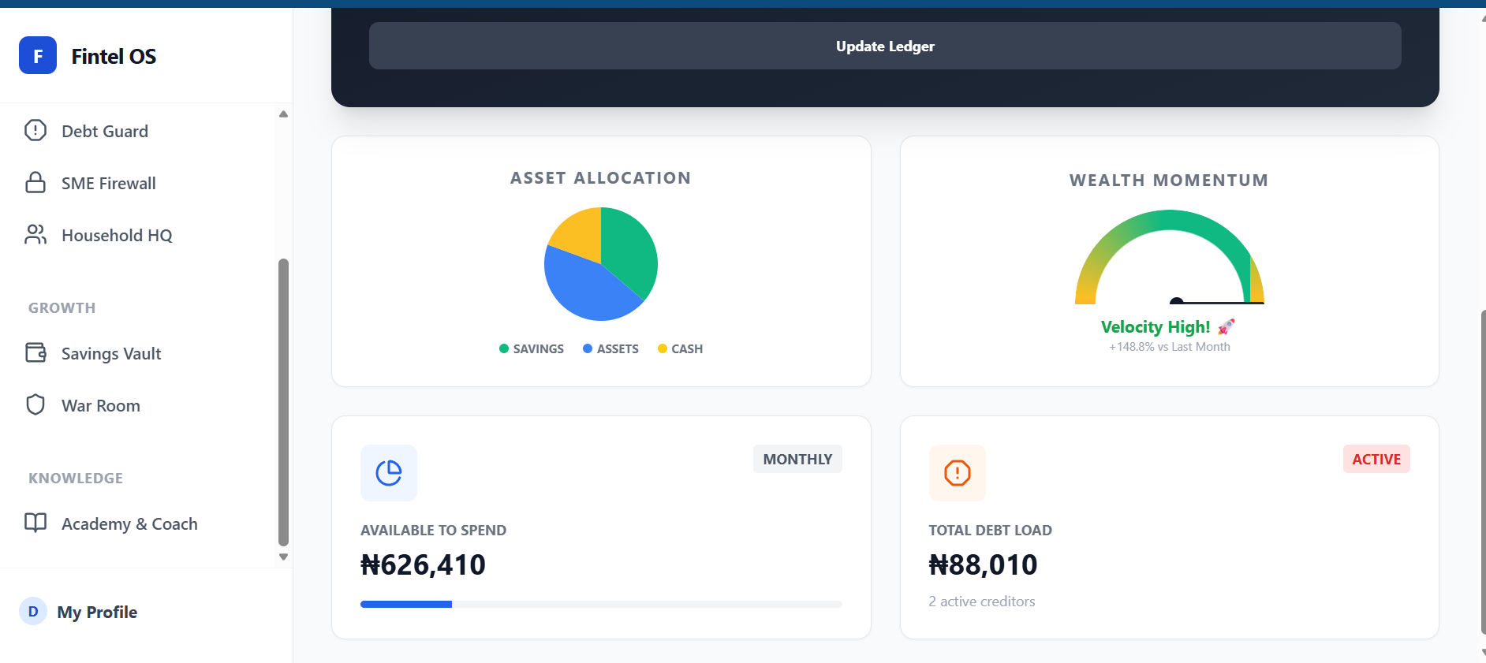Screen dimensions: 1486x663
Task: Click the Academy & Coach book icon
Action: coord(35,523)
